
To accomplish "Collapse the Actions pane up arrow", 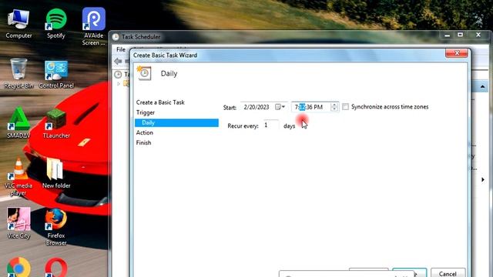I will point(482,86).
